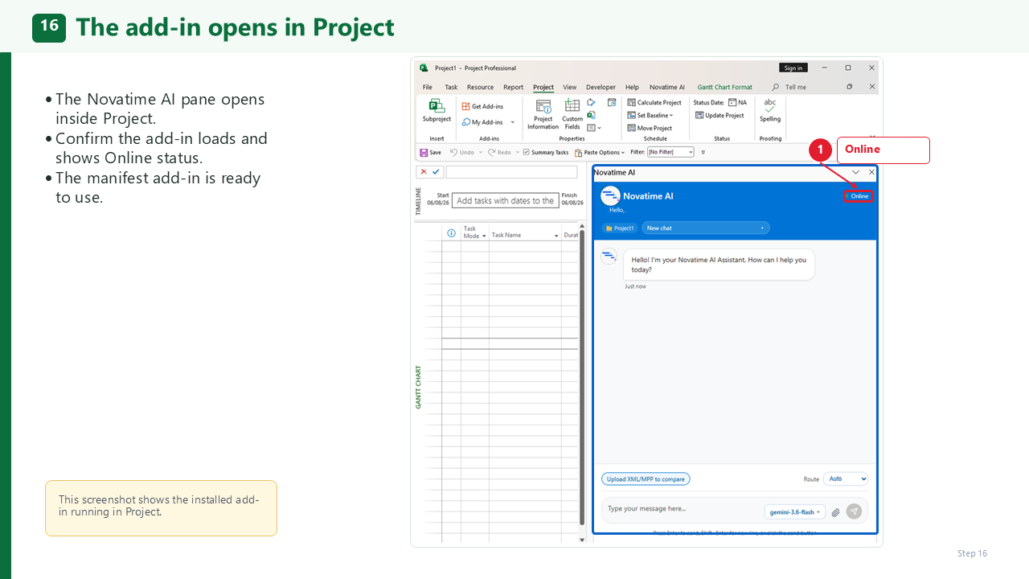The width and height of the screenshot is (1029, 579).
Task: Click Calculate Project button
Action: click(654, 103)
